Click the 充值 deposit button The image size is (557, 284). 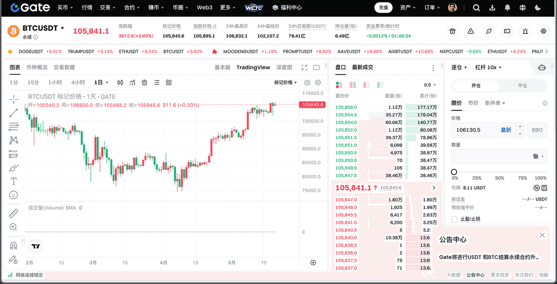pyautogui.click(x=383, y=8)
